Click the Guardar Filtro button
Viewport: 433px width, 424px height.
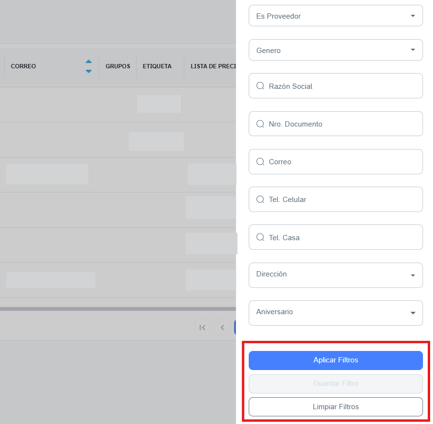[x=336, y=383]
